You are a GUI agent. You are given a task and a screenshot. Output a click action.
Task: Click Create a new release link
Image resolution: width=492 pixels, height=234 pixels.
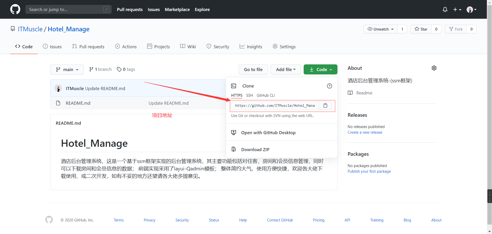[x=365, y=132]
